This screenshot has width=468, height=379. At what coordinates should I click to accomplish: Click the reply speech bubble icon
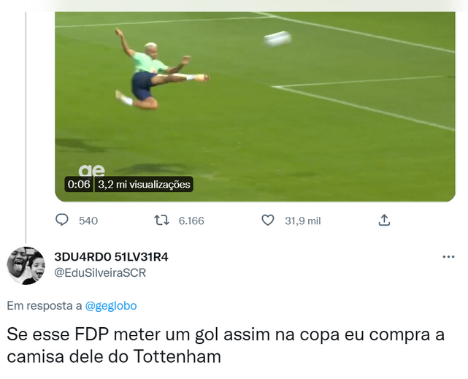tap(62, 221)
